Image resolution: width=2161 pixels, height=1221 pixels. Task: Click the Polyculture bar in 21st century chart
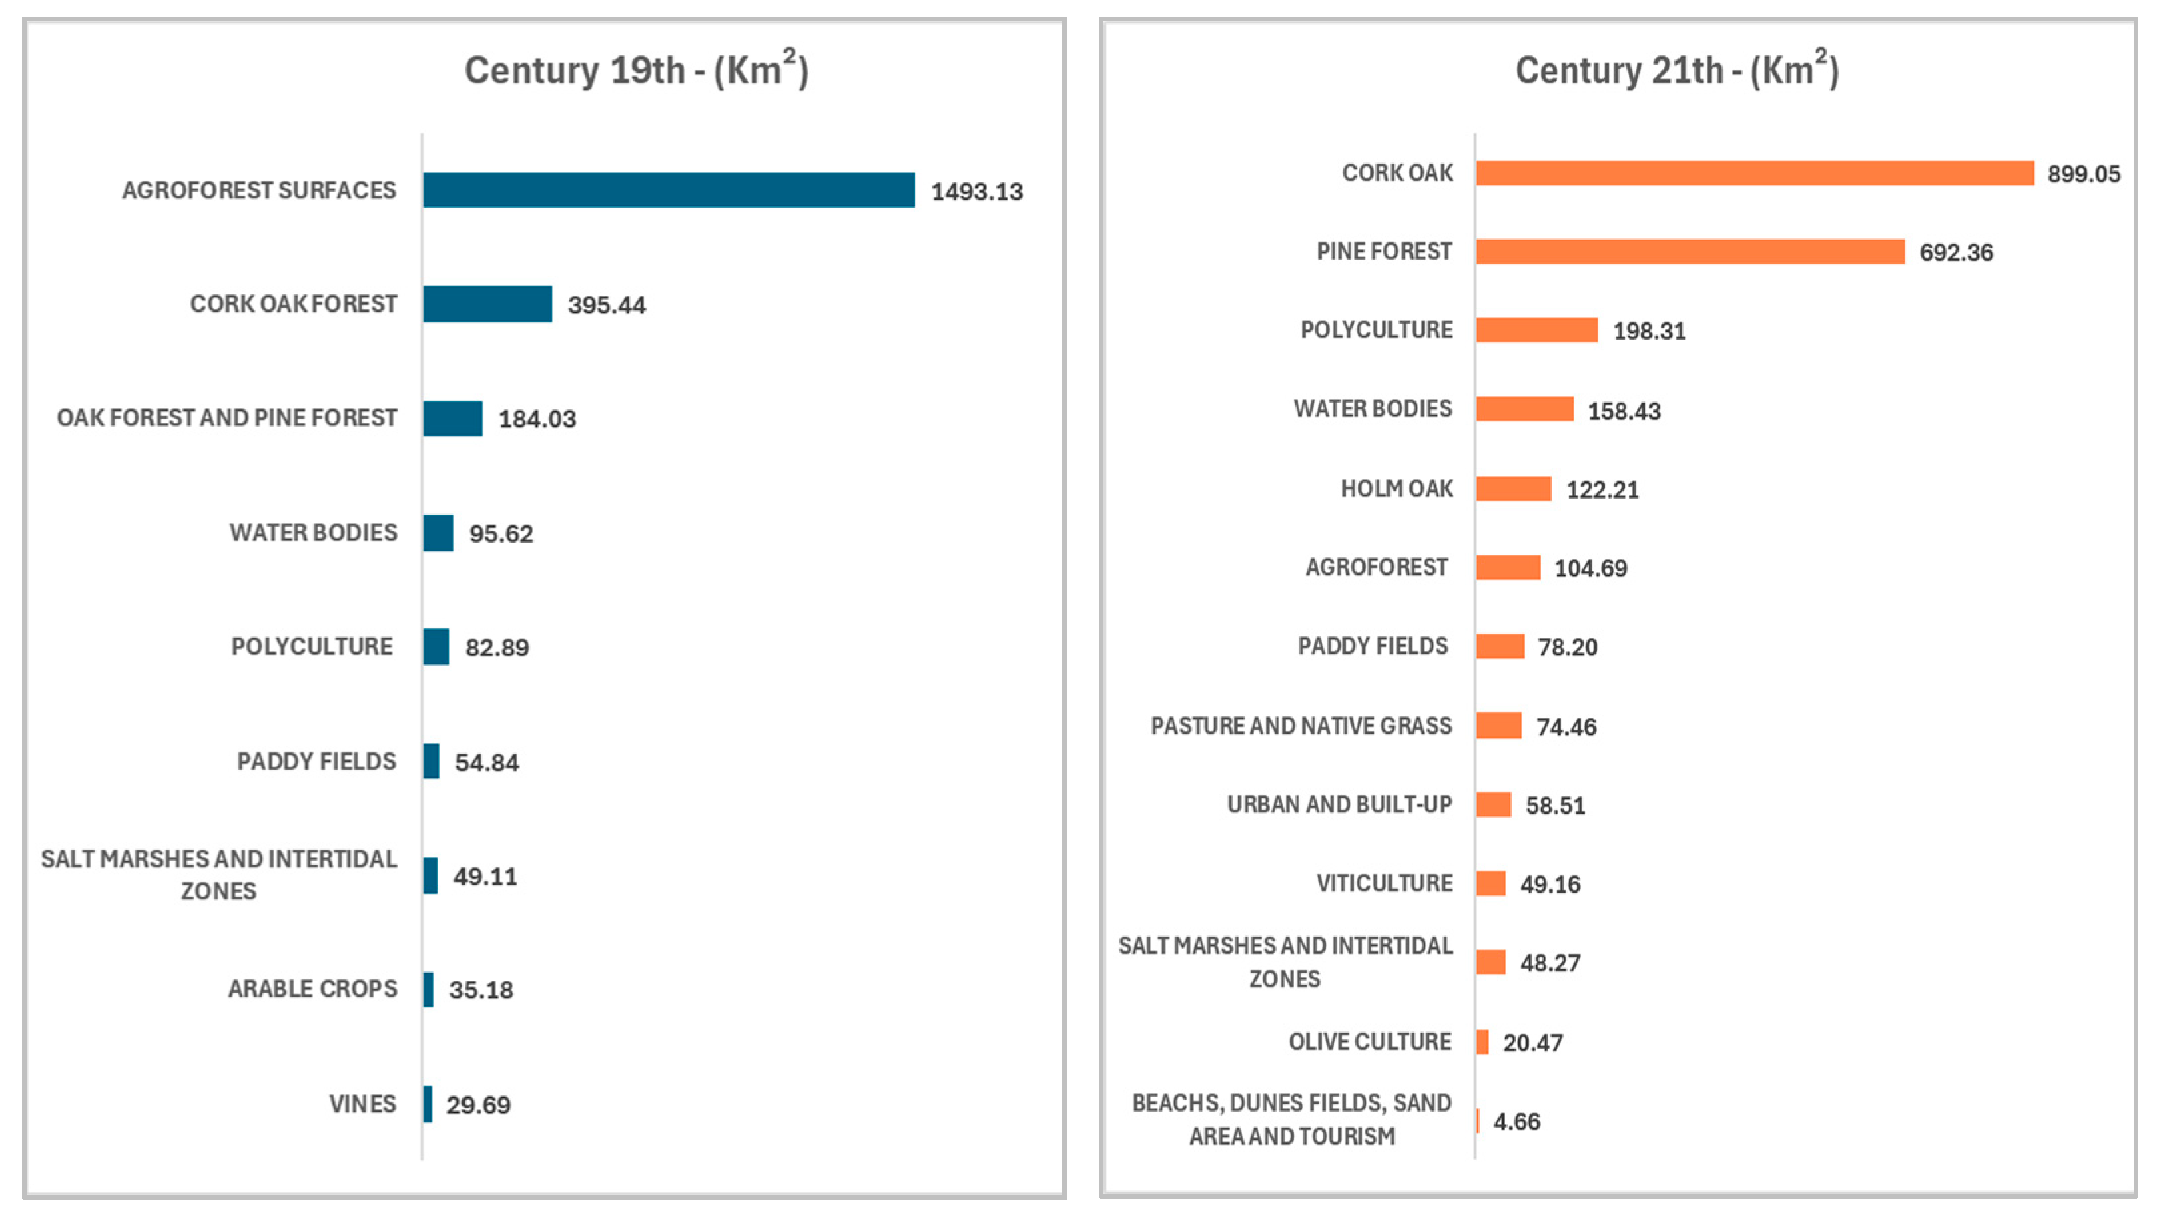pos(1537,330)
